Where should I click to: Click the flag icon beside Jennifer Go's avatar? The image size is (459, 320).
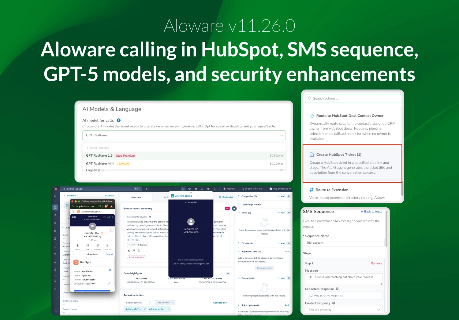pyautogui.click(x=111, y=229)
